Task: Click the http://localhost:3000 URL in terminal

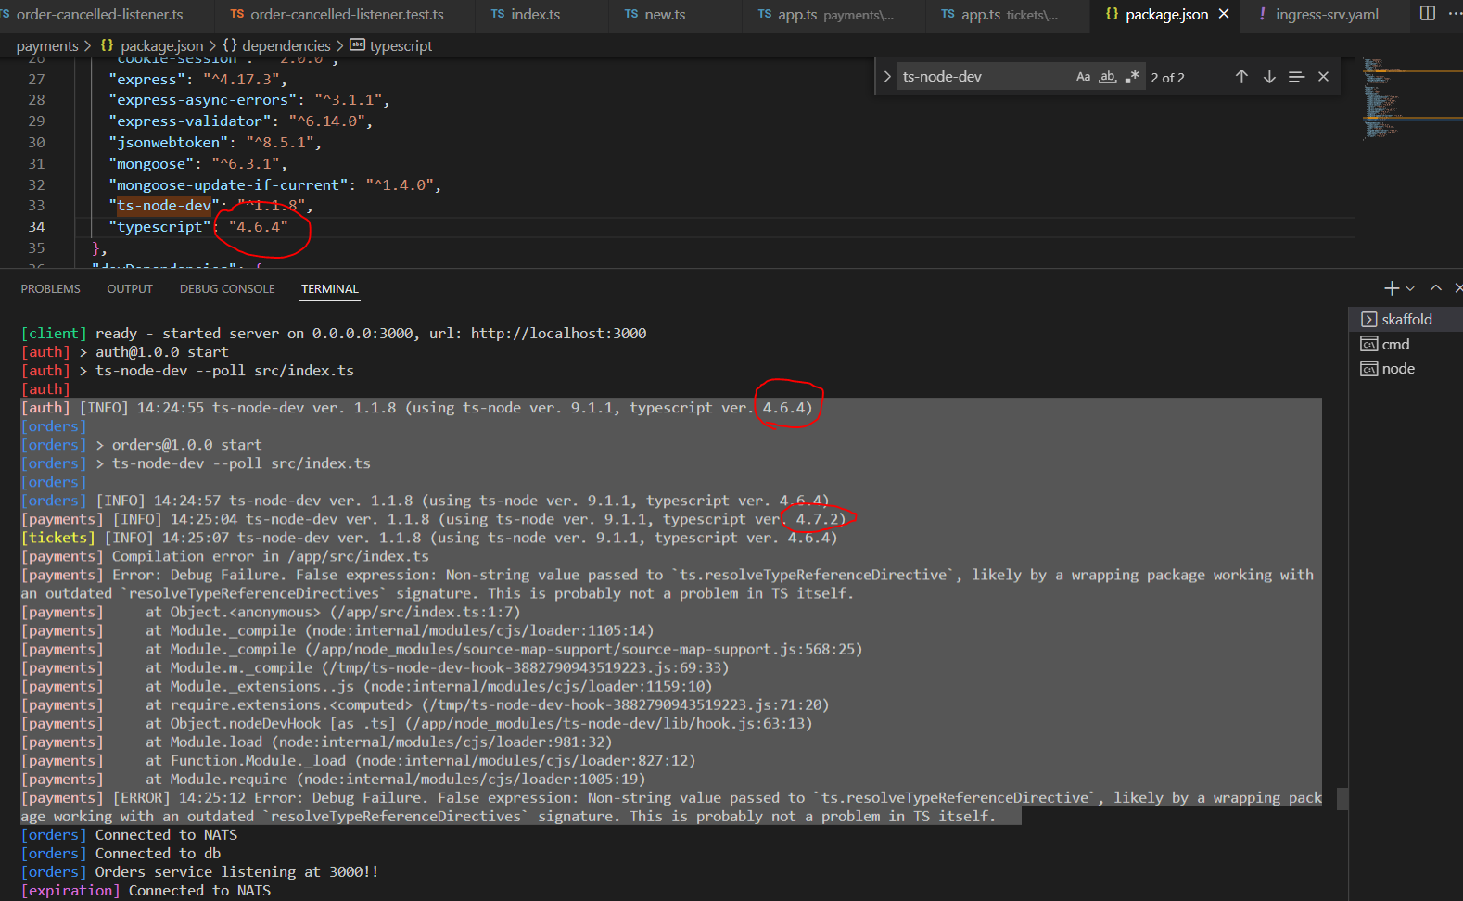Action: (558, 334)
